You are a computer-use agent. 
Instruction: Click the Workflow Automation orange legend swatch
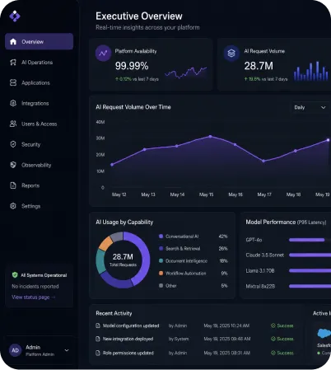161,273
